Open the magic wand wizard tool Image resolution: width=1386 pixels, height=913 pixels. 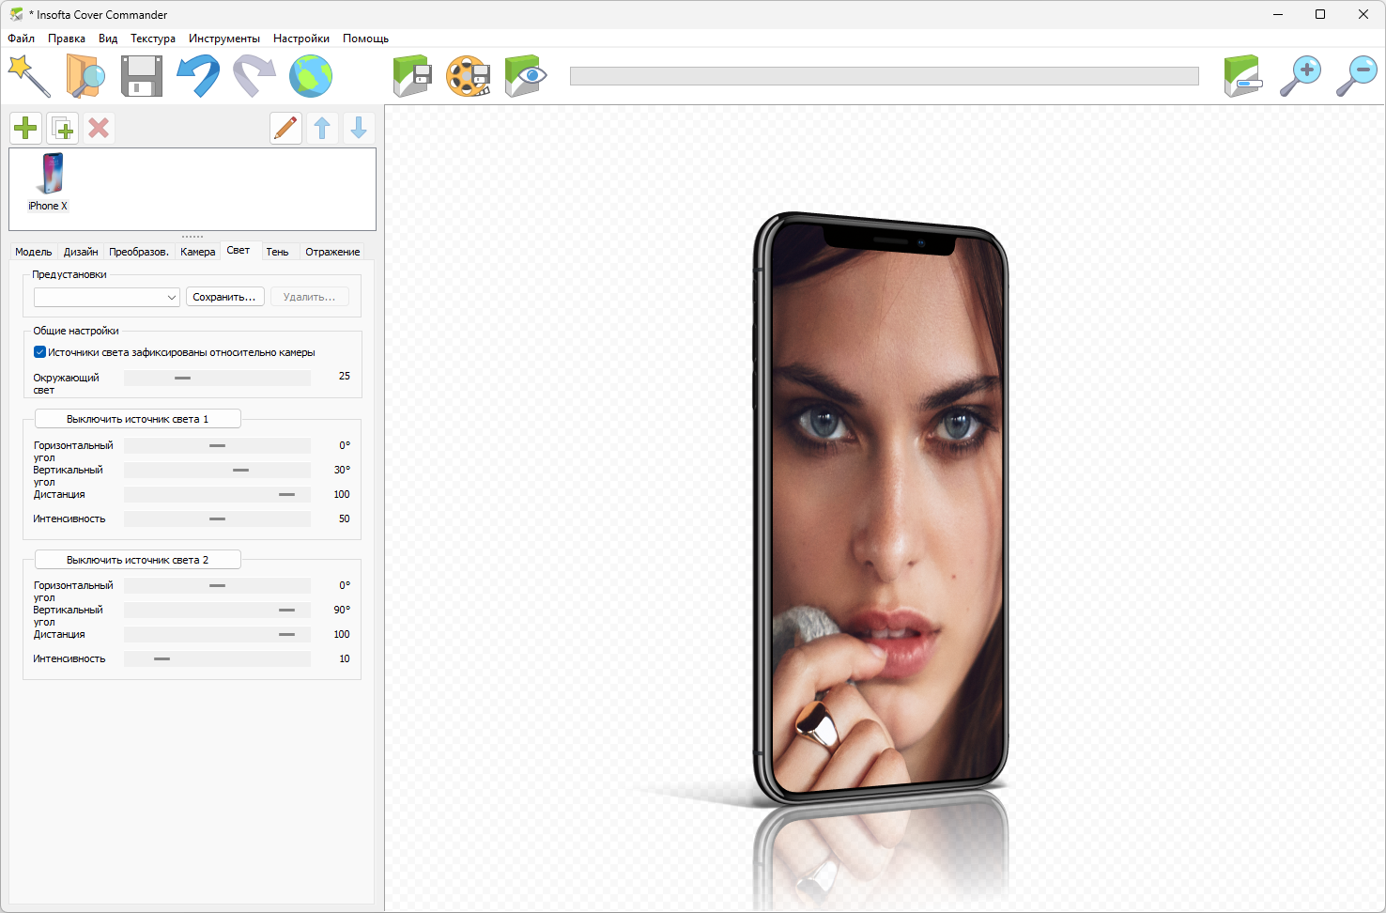[x=29, y=76]
